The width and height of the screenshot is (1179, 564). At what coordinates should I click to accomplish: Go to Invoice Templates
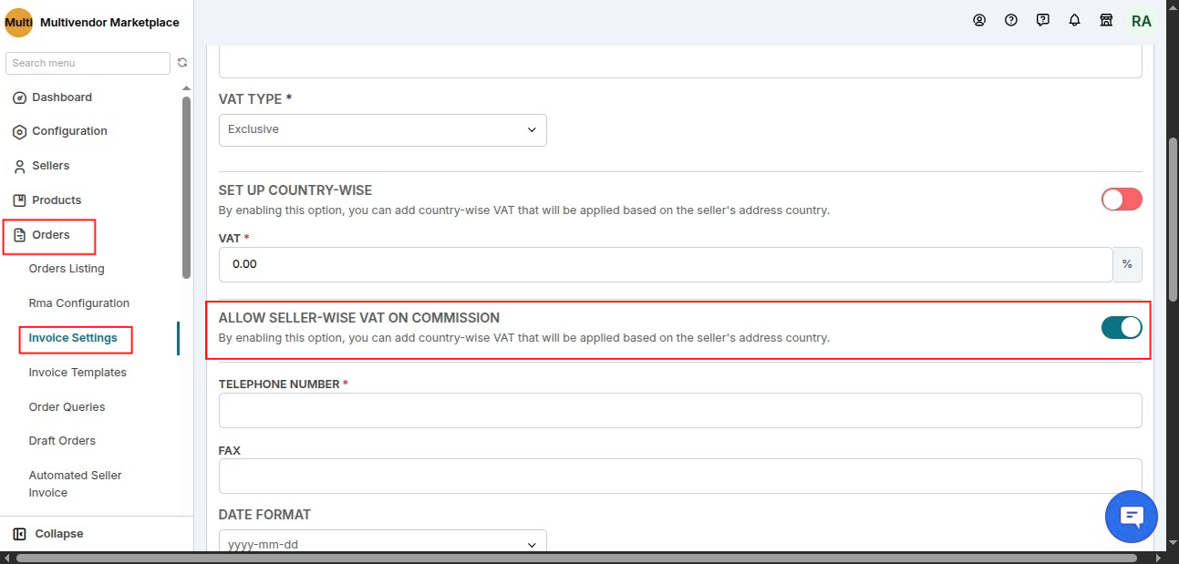point(78,373)
